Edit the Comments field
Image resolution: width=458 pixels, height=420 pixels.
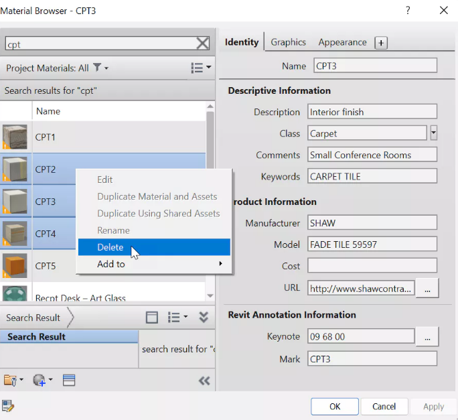click(372, 155)
